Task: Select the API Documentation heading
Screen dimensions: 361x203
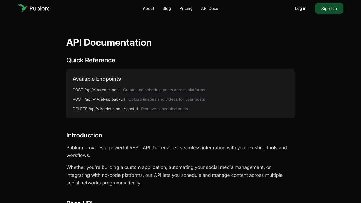Action: click(x=109, y=43)
